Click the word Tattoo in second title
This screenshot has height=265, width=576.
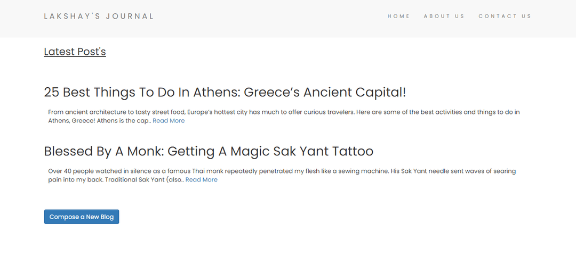click(x=353, y=151)
